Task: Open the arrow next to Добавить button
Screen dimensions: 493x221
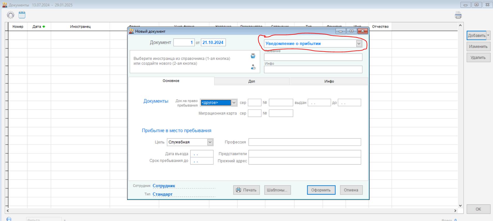Action: [x=488, y=35]
